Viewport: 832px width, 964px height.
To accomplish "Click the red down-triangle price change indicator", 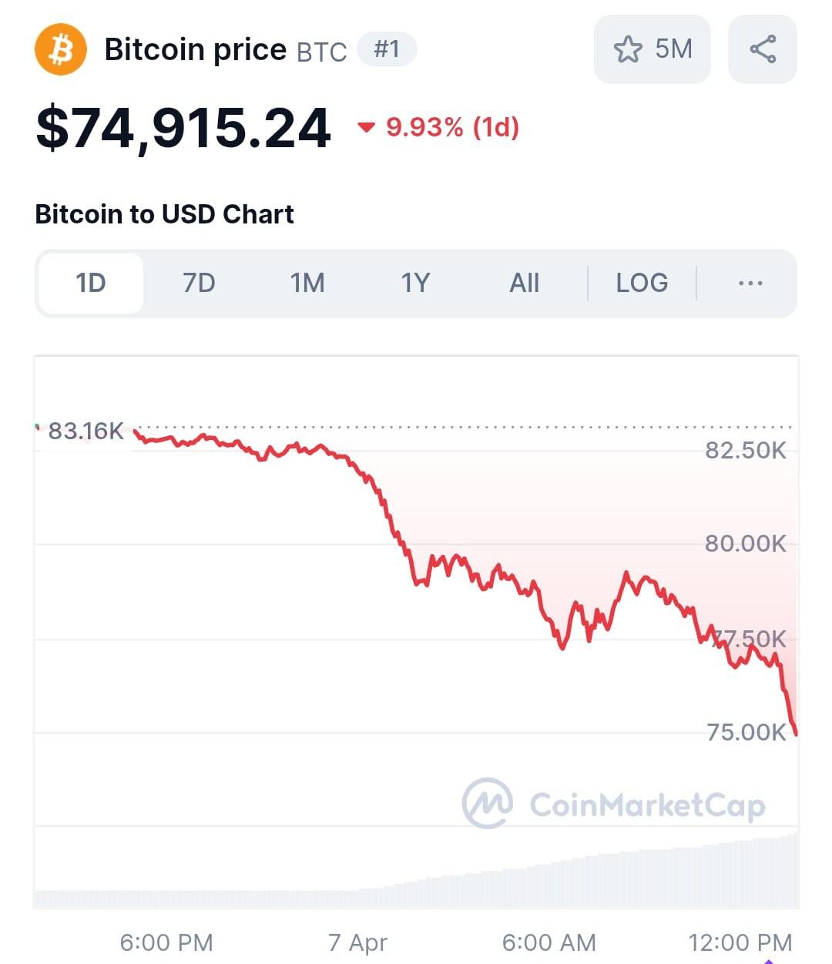I will click(x=367, y=127).
